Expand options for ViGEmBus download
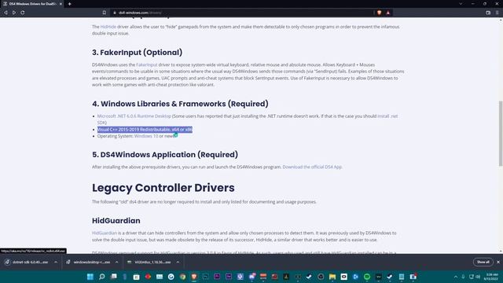This screenshot has width=503, height=283. (178, 262)
